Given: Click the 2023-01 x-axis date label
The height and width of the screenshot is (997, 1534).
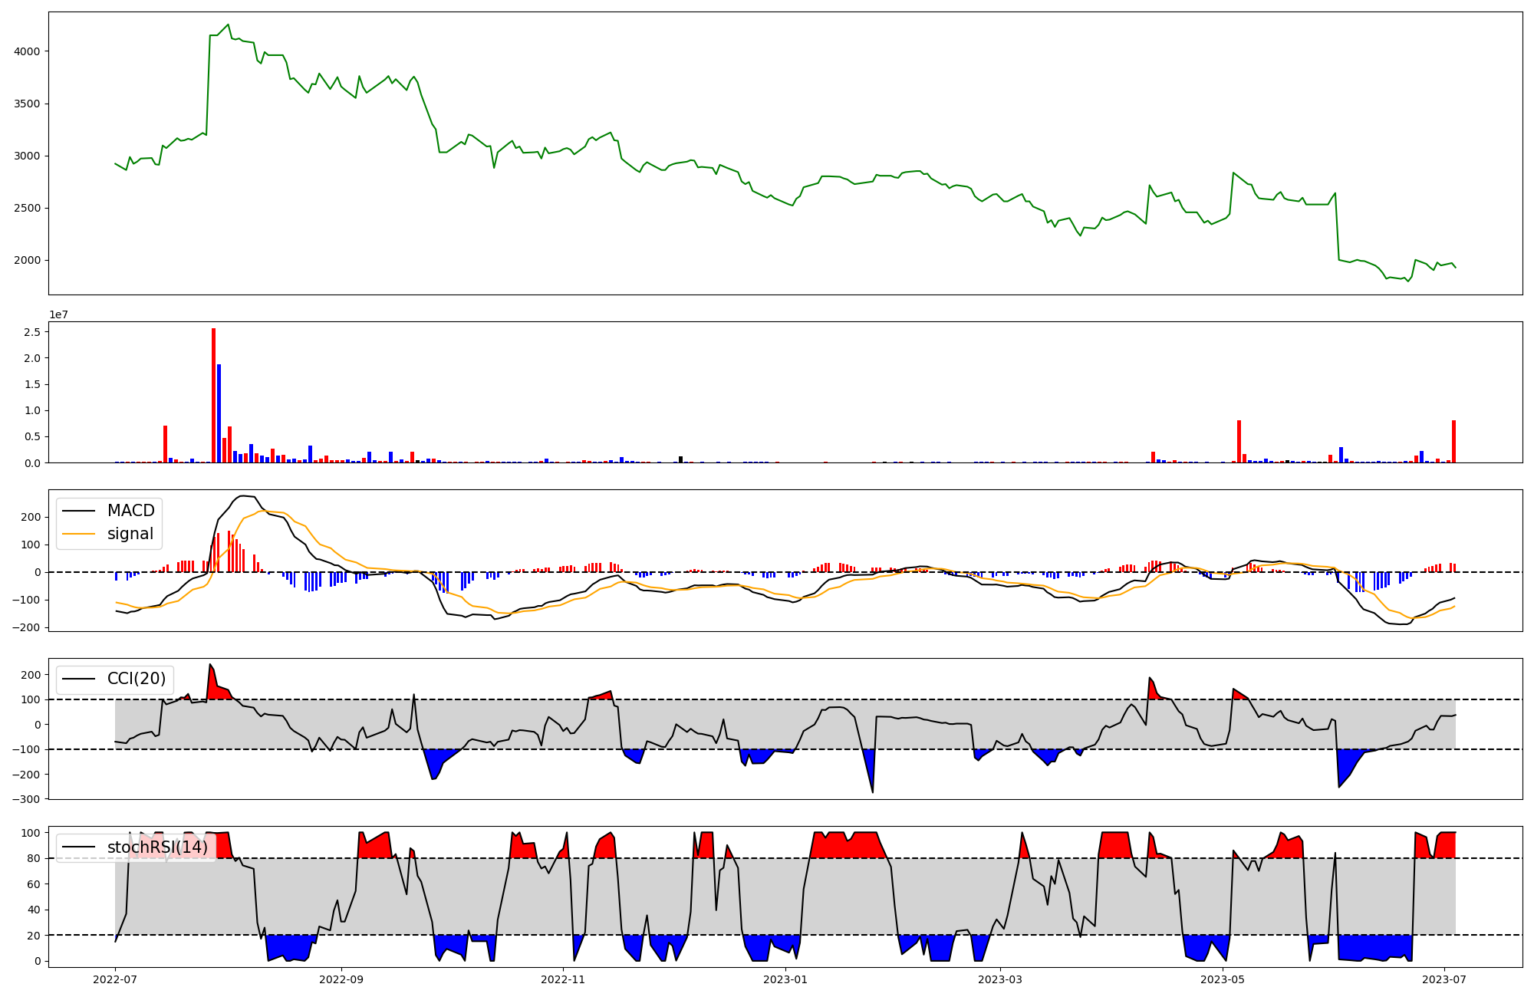Looking at the screenshot, I should coord(785,979).
